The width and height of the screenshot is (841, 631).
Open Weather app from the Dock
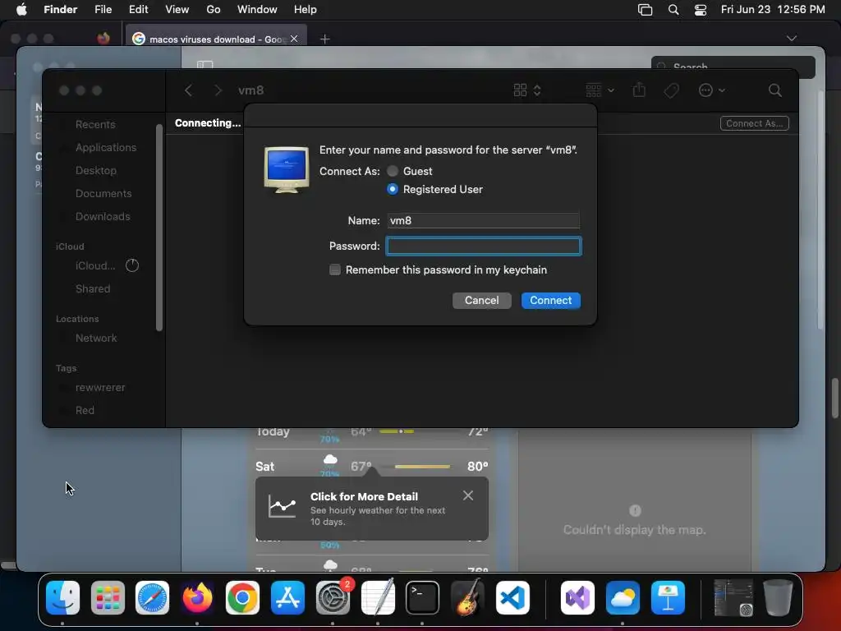[623, 598]
